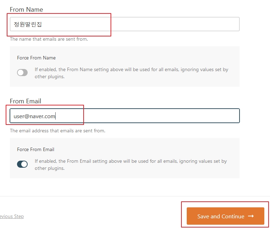Click the hint 'The name that emails are sent from'
This screenshot has height=230, width=270.
click(x=49, y=39)
